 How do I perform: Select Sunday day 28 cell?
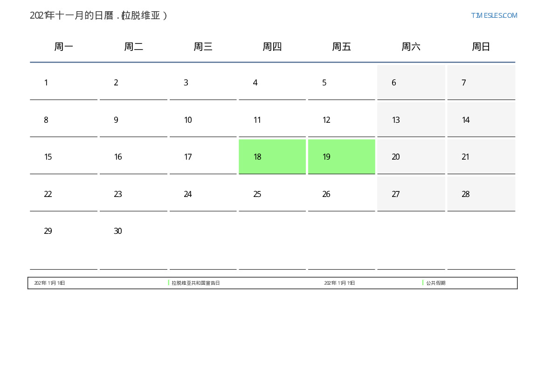tap(481, 194)
